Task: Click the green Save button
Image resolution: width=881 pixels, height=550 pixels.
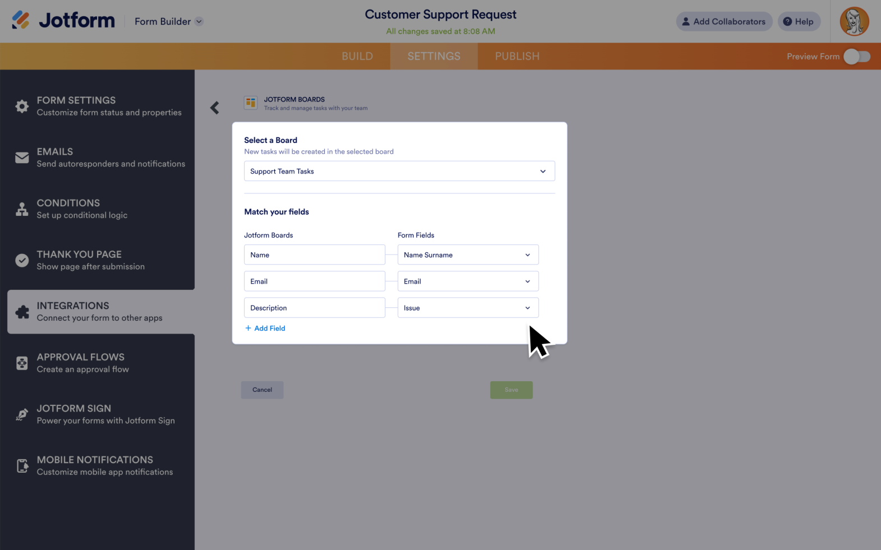Action: (x=511, y=390)
